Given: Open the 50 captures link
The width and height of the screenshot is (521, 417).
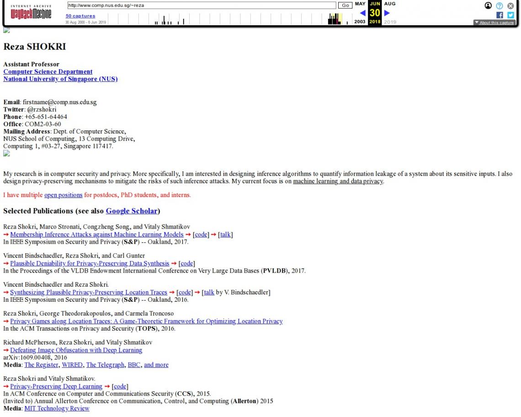Looking at the screenshot, I should click(x=80, y=16).
